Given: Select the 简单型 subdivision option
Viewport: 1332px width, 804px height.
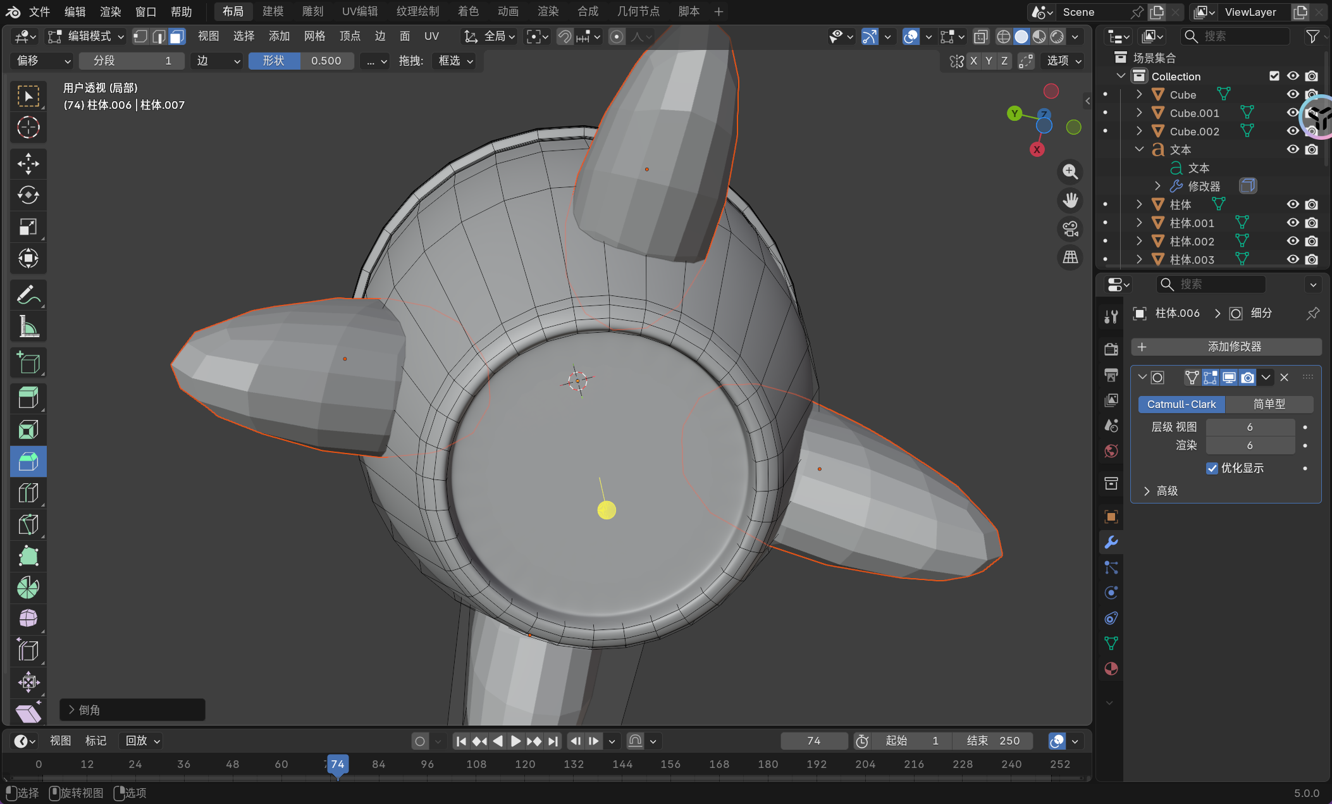Looking at the screenshot, I should 1269,404.
